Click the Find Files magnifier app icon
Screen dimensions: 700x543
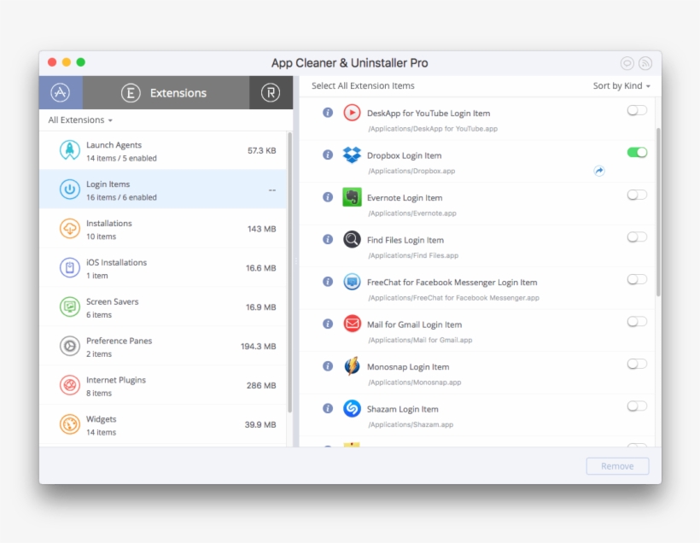tap(352, 239)
